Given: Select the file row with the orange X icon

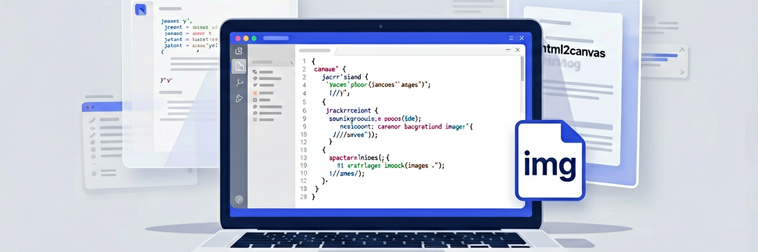Looking at the screenshot, I should (263, 93).
